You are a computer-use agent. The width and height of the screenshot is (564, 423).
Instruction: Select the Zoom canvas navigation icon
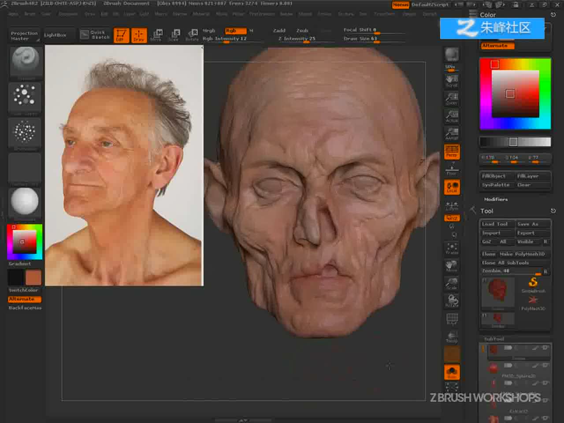(x=452, y=98)
